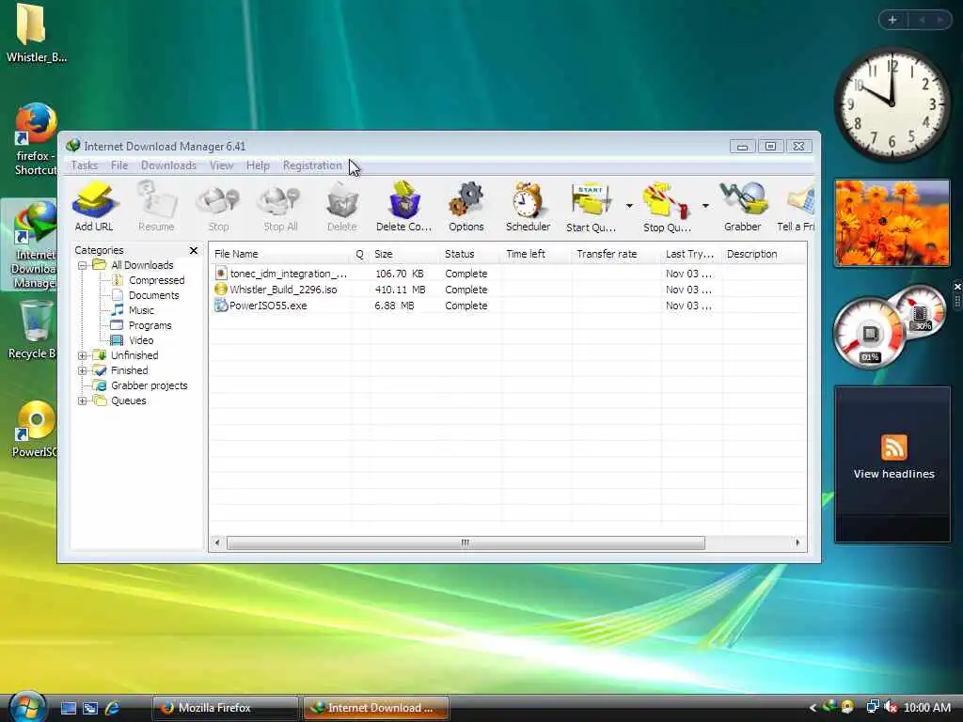Click the Windows Start orb

25,706
